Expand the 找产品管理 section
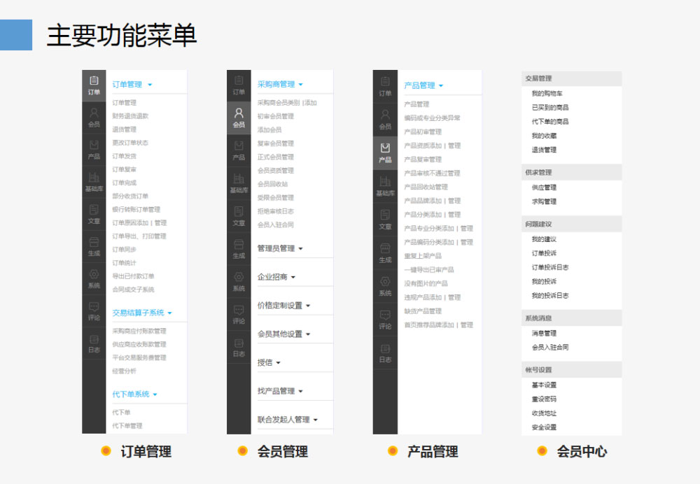The width and height of the screenshot is (700, 484). point(281,391)
